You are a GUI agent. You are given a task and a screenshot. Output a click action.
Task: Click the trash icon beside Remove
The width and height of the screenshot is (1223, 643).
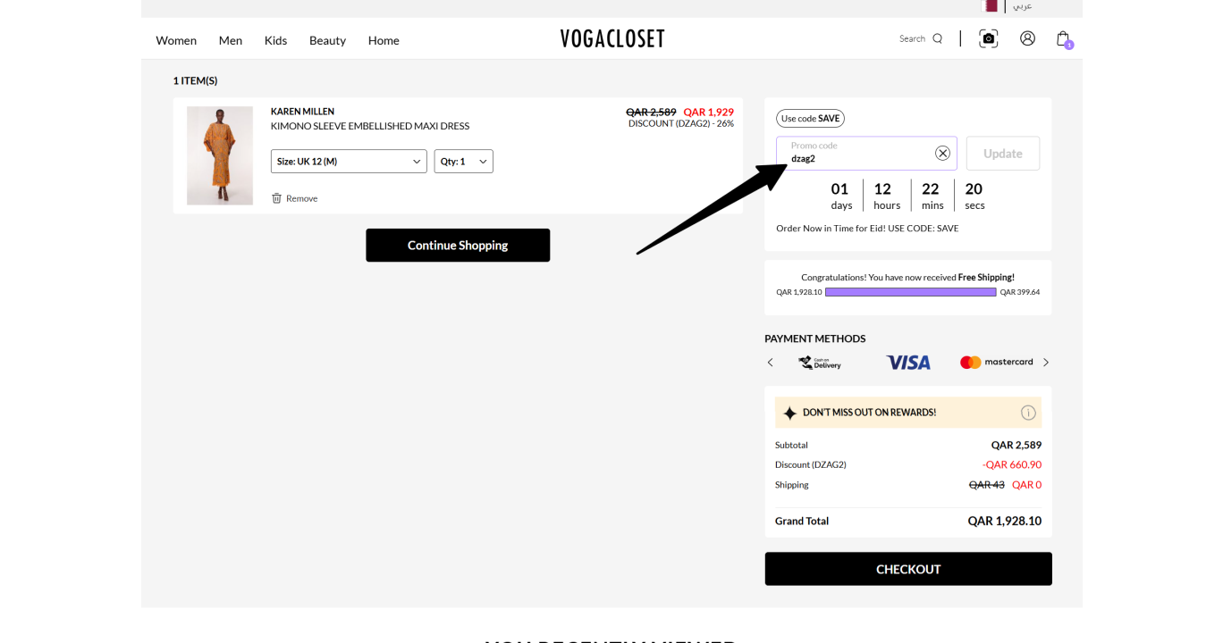pos(276,198)
